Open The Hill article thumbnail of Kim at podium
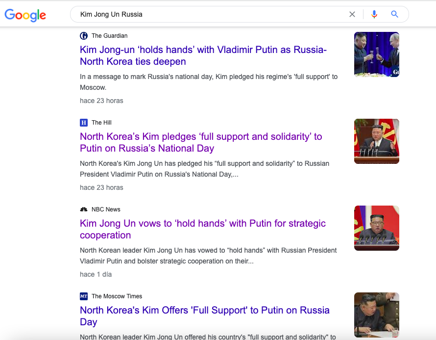This screenshot has width=436, height=340. click(377, 141)
